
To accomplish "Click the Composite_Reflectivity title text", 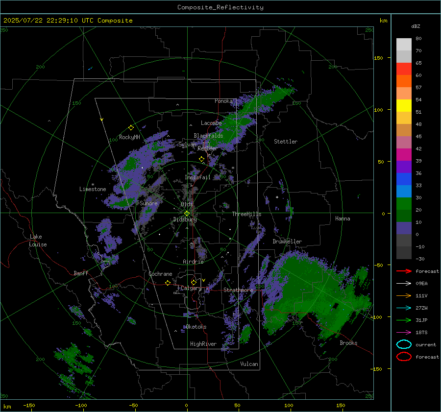I will [x=220, y=7].
